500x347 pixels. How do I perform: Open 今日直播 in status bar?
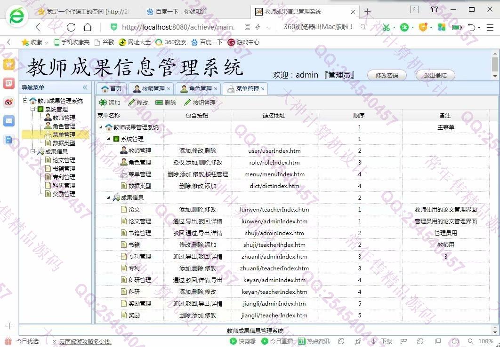pos(277,341)
